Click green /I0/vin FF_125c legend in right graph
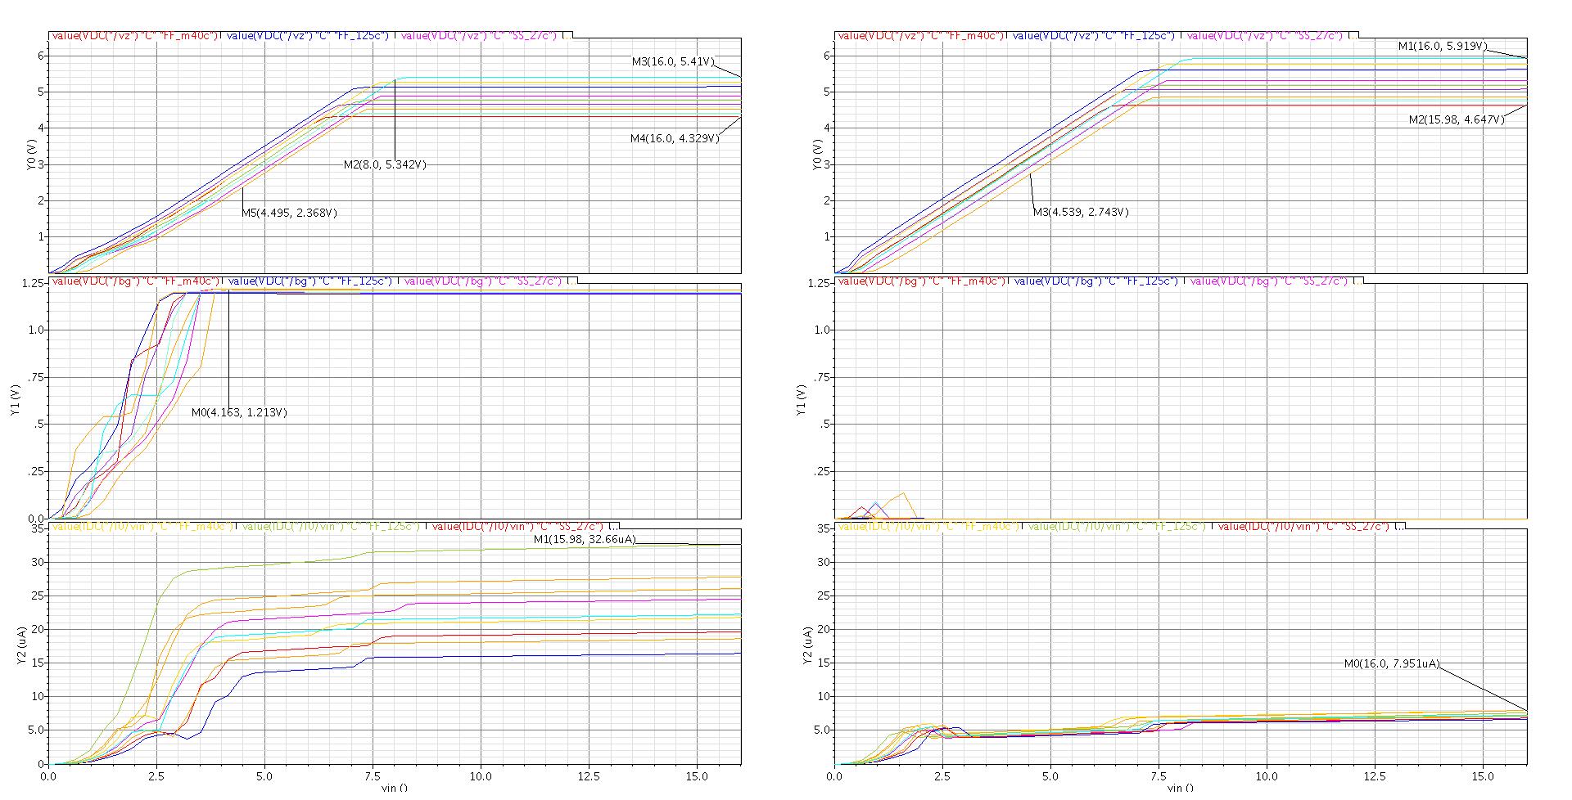 click(1118, 526)
